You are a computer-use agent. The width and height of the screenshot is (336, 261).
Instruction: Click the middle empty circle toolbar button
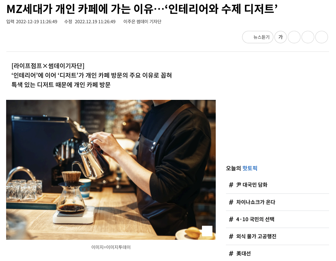pos(308,37)
